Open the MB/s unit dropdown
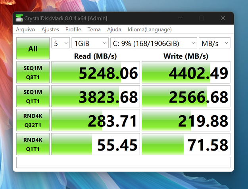Viewport: 248px width, 189px height. [x=214, y=43]
